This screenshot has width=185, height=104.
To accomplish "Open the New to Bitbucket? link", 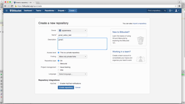I will (121, 32).
